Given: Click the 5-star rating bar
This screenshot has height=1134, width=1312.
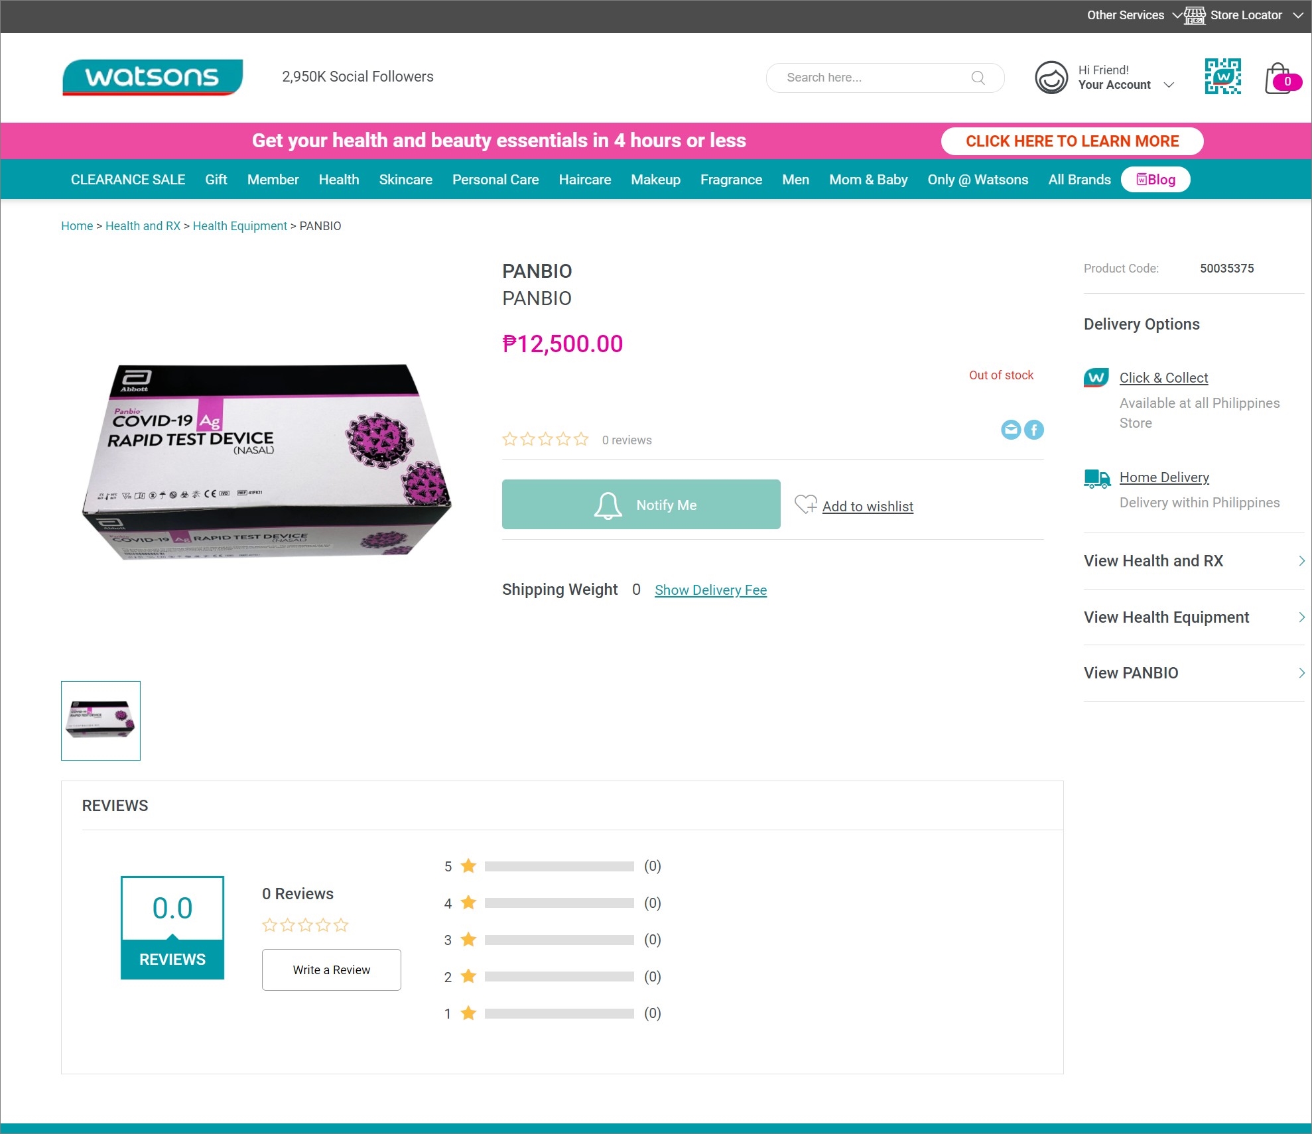Looking at the screenshot, I should tap(558, 866).
